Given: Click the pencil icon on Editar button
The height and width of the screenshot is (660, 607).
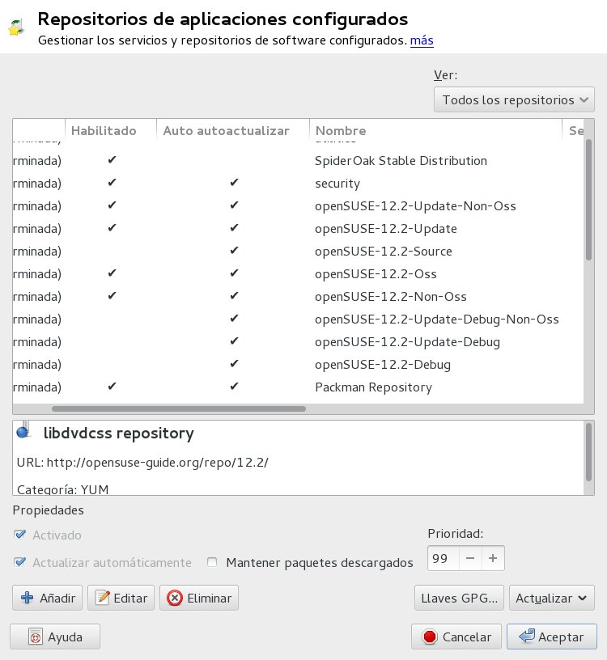Looking at the screenshot, I should 102,598.
